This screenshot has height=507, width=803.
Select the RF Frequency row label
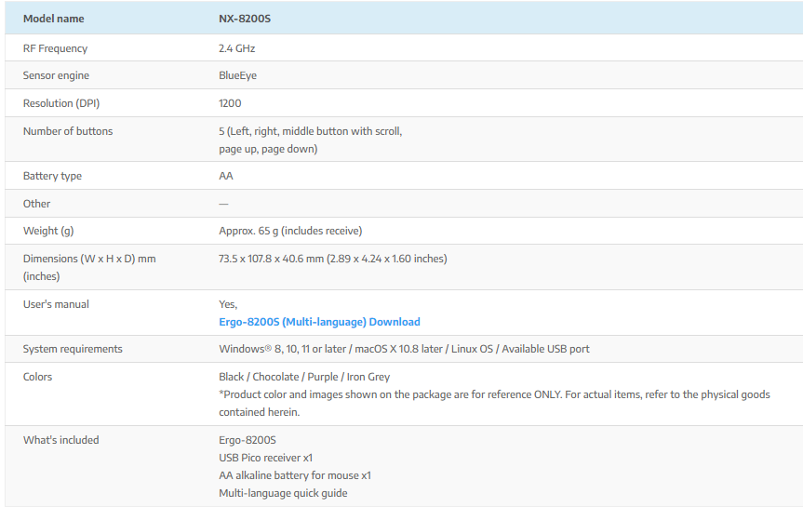(55, 48)
